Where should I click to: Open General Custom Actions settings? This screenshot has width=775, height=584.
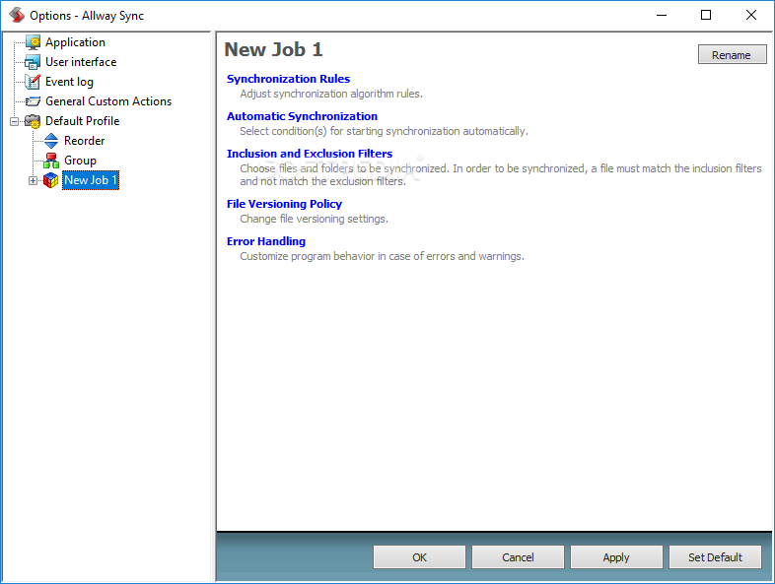[x=108, y=101]
